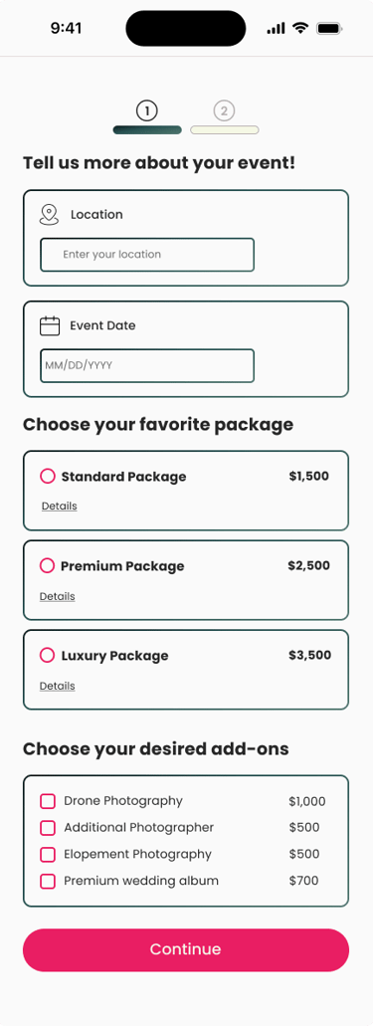Tap the Wi-Fi status icon
The width and height of the screenshot is (373, 1026).
tap(300, 28)
